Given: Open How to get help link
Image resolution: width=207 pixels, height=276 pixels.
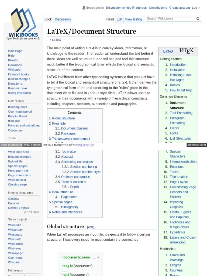Looking at the screenshot, I should pos(181,90).
